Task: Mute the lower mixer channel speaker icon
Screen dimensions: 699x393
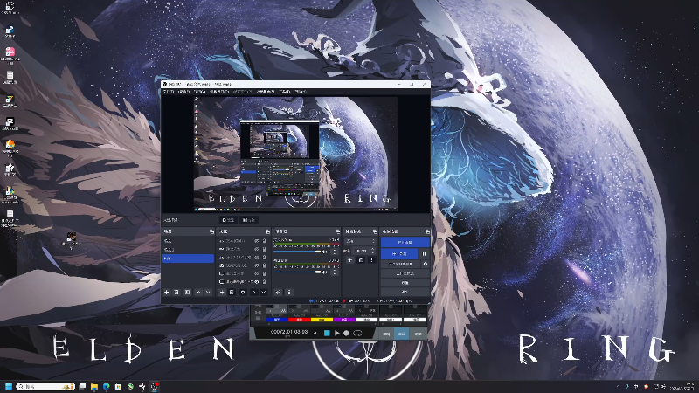Action: [x=324, y=272]
